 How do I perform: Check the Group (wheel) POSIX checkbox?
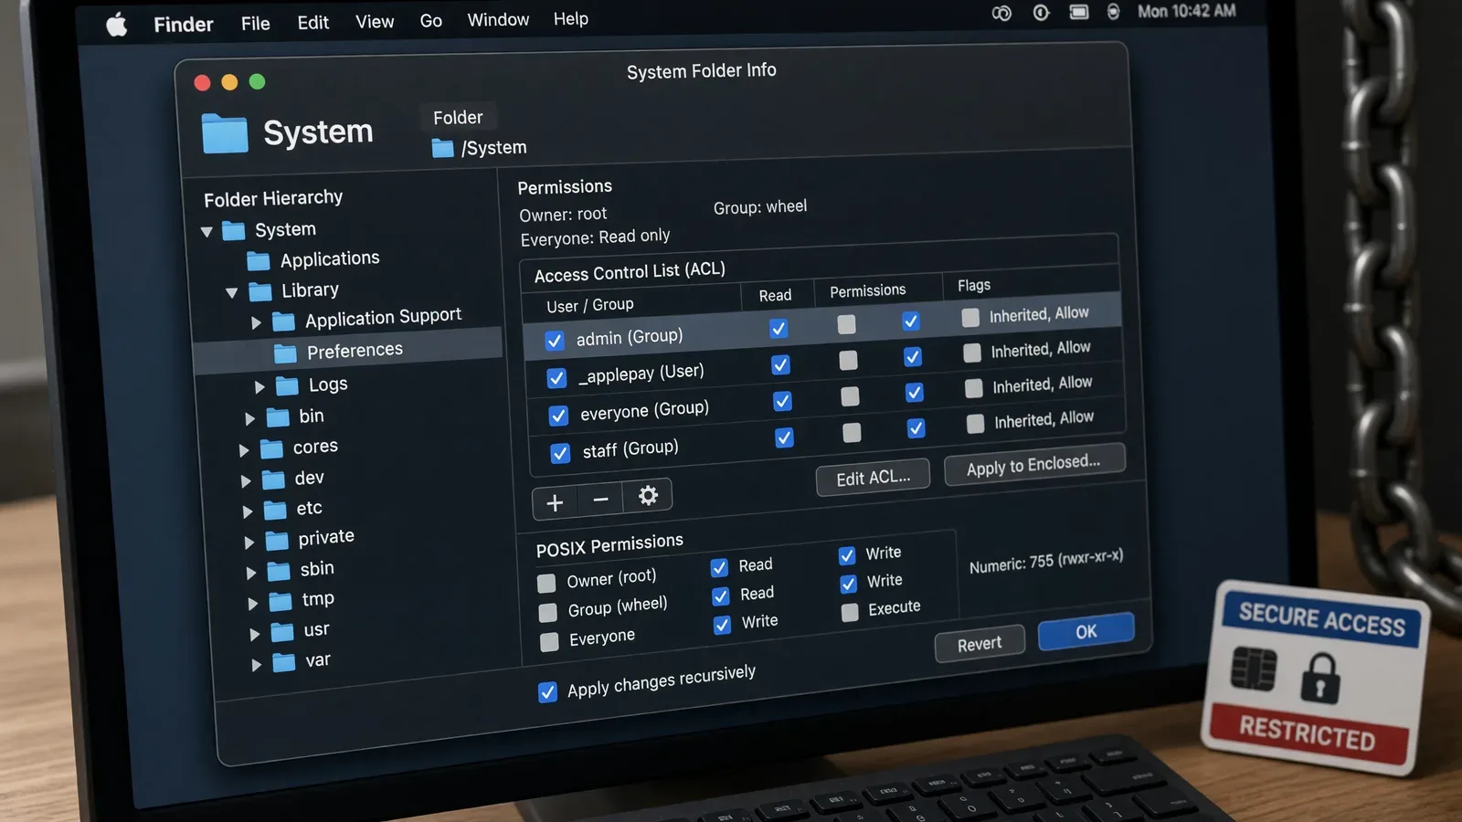click(x=547, y=612)
